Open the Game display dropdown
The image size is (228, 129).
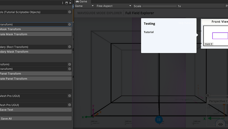coord(84,6)
